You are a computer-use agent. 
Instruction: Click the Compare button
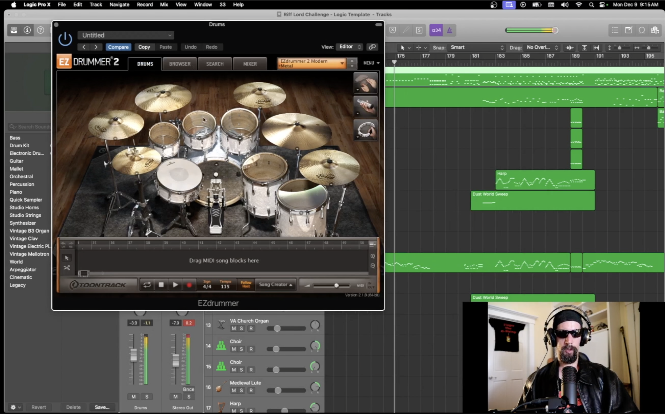[118, 47]
